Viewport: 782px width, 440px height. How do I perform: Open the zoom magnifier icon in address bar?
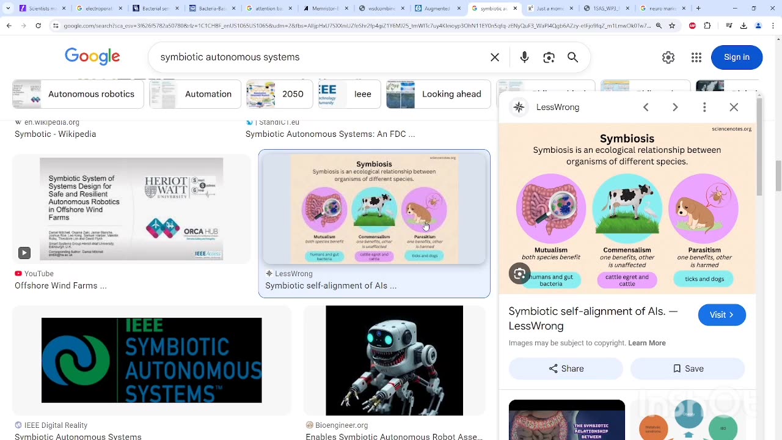[x=659, y=26]
